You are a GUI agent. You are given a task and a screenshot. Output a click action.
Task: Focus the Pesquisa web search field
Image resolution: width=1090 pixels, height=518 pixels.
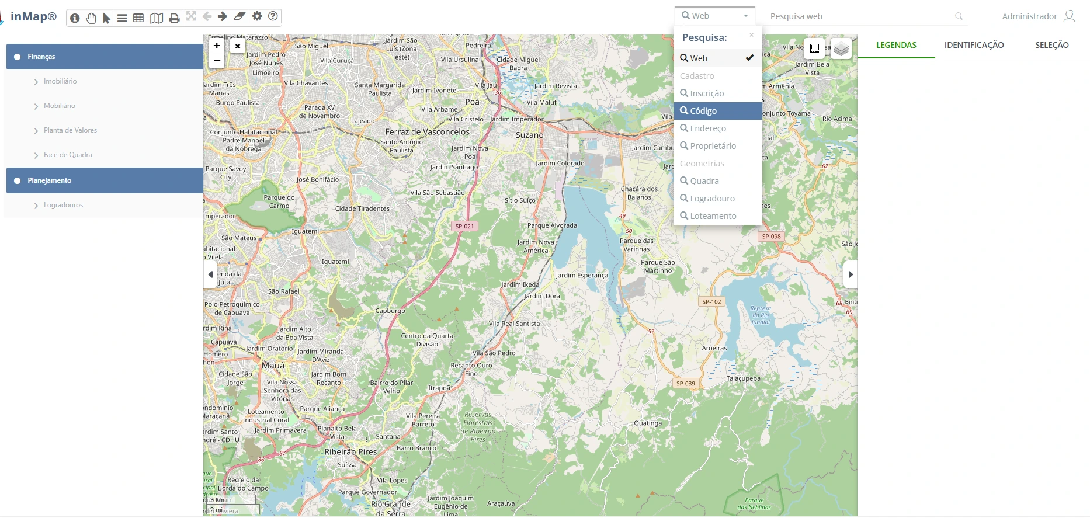coord(859,16)
